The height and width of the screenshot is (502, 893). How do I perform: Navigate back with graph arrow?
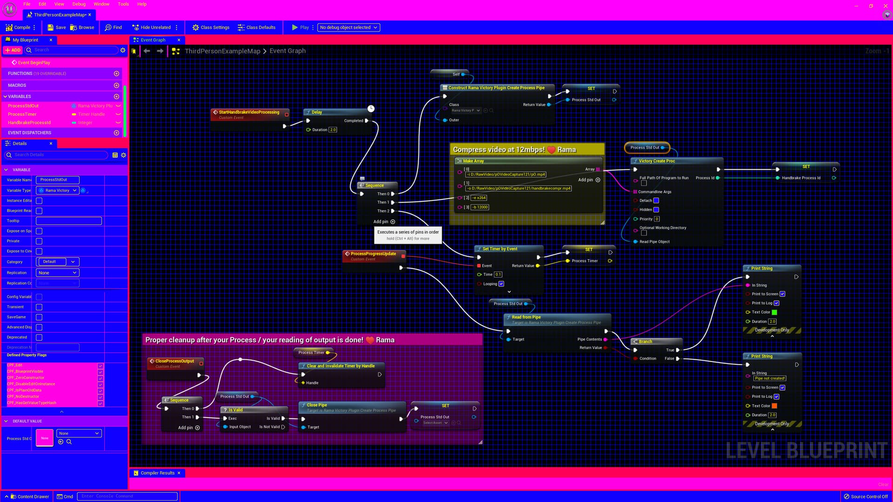(x=147, y=51)
